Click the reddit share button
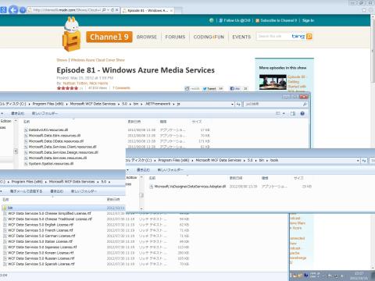This screenshot has width=375, height=281. [x=192, y=89]
